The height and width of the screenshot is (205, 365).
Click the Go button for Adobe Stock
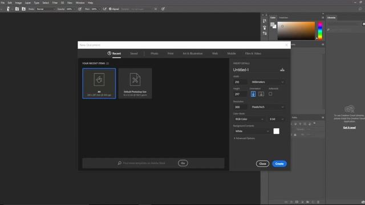pos(183,163)
